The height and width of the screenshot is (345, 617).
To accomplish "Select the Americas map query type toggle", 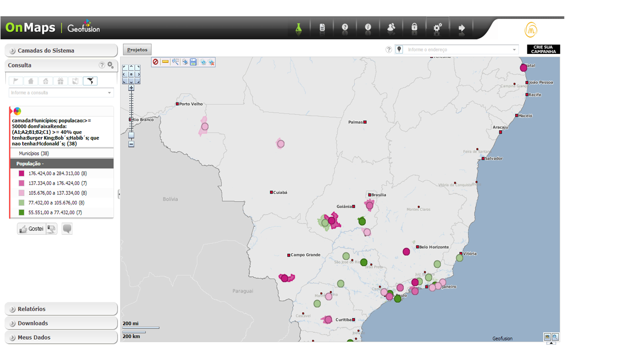I will pyautogui.click(x=90, y=81).
